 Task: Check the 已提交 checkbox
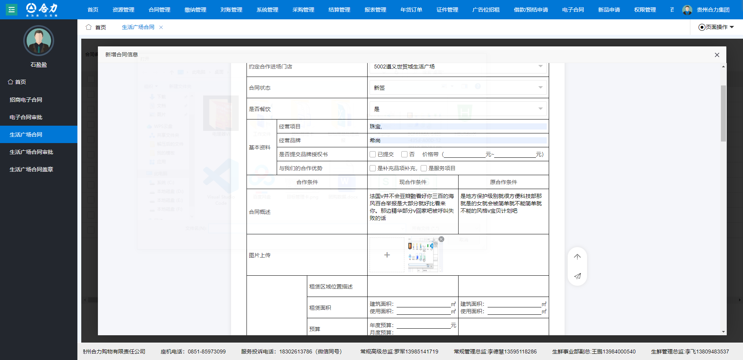tap(373, 154)
